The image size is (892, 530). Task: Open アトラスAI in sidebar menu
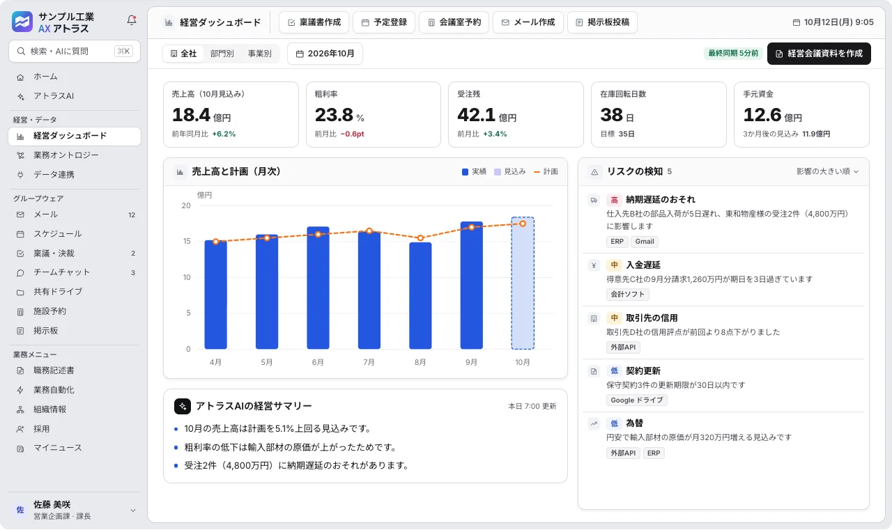[75, 96]
